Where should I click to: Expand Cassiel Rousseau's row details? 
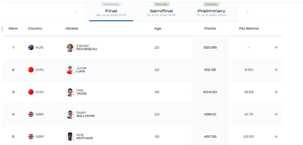tap(276, 48)
